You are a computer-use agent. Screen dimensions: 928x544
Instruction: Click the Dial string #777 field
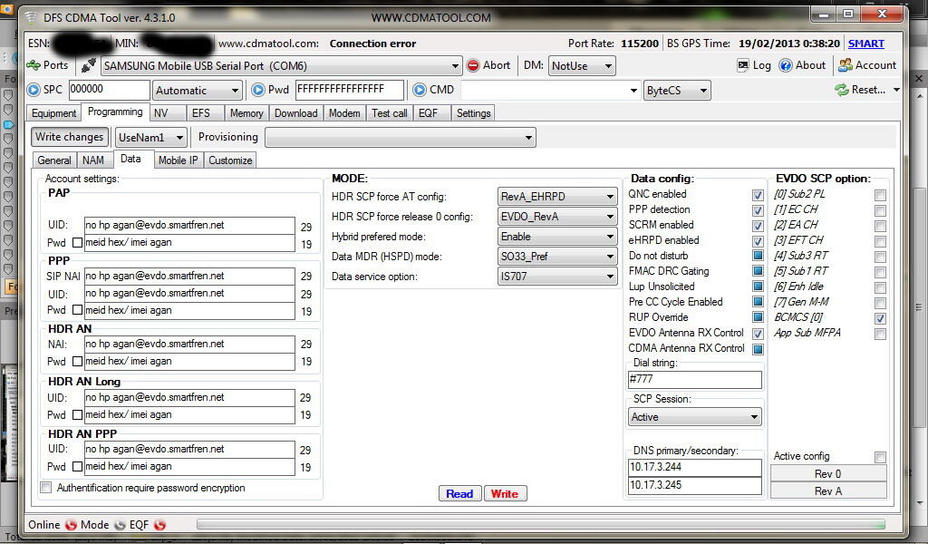(x=695, y=379)
